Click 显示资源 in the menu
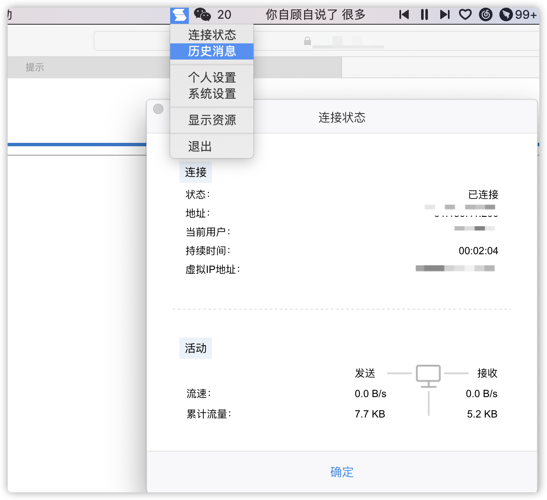This screenshot has width=547, height=500. coord(211,120)
